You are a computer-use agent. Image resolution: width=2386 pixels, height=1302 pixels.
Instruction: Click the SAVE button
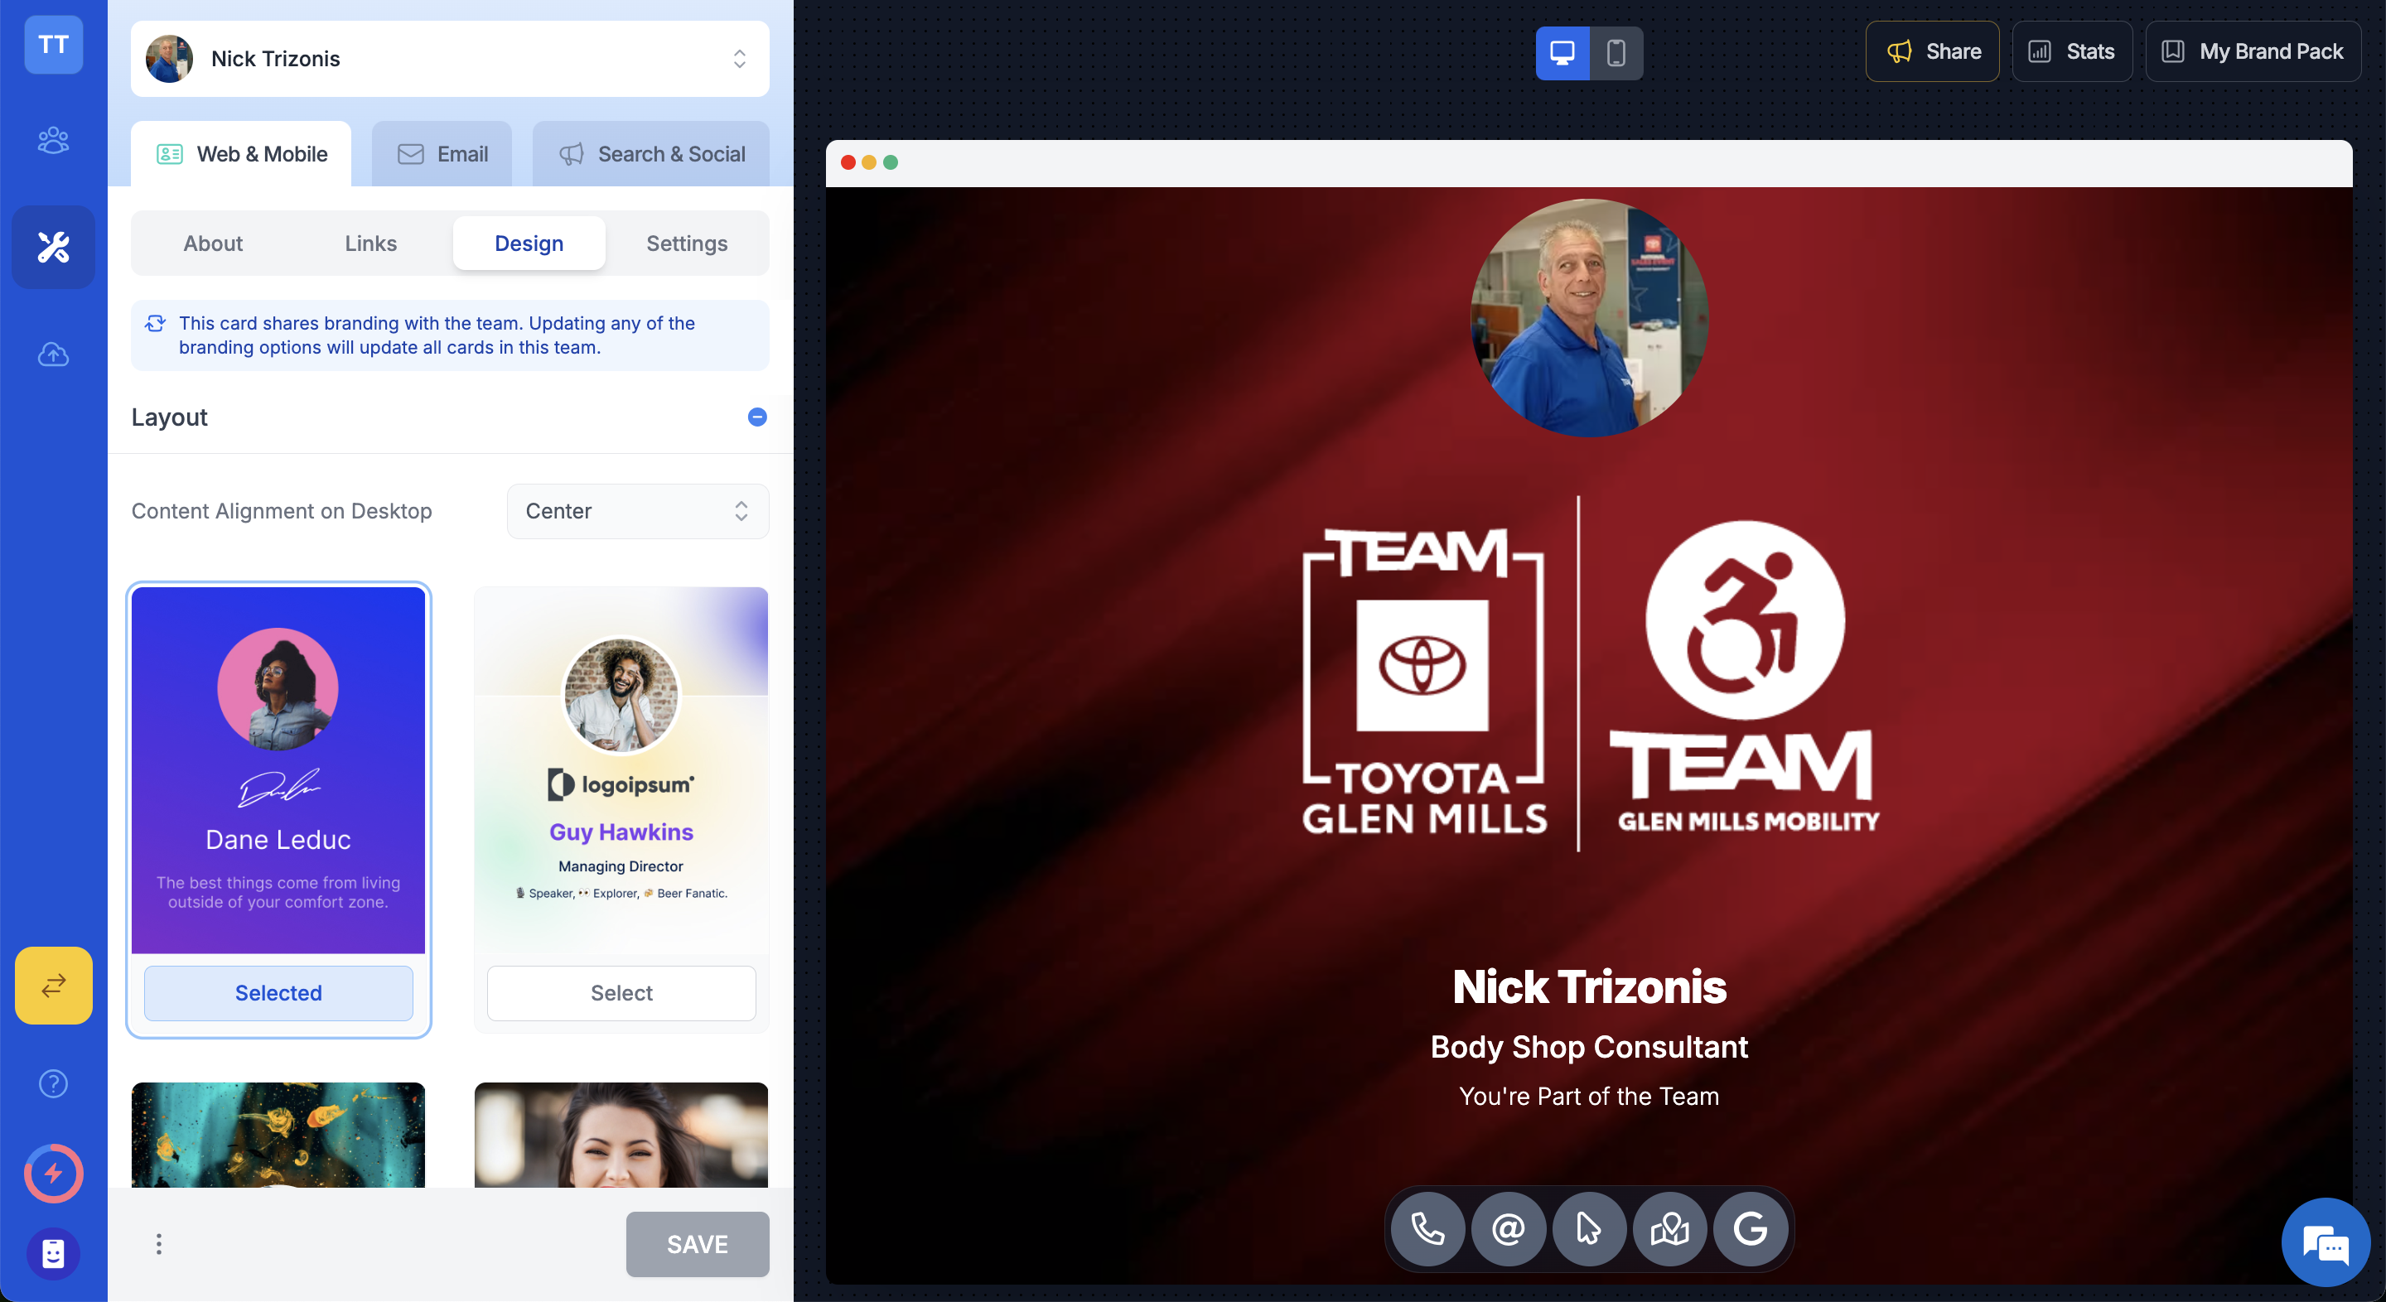698,1244
